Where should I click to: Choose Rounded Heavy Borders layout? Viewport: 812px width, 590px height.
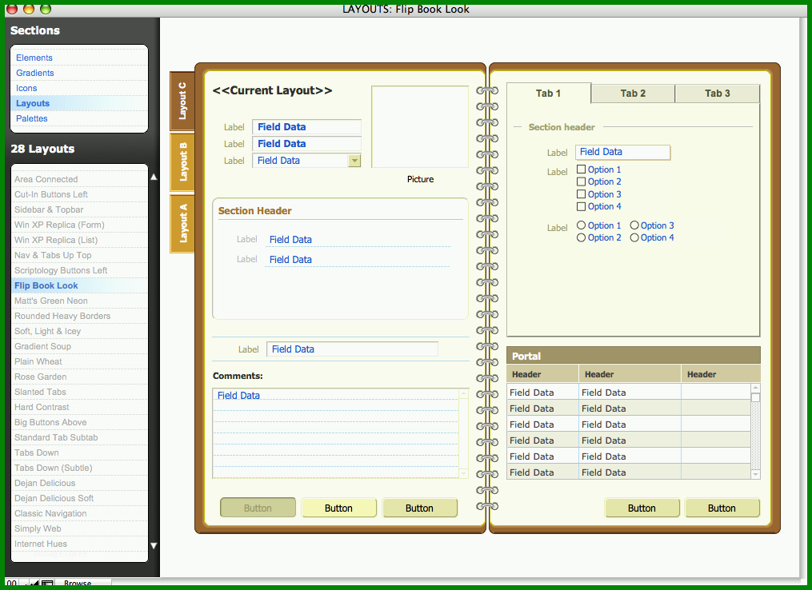[79, 316]
